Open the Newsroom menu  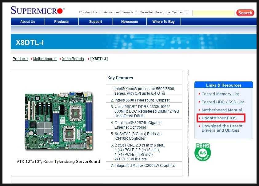point(129,22)
